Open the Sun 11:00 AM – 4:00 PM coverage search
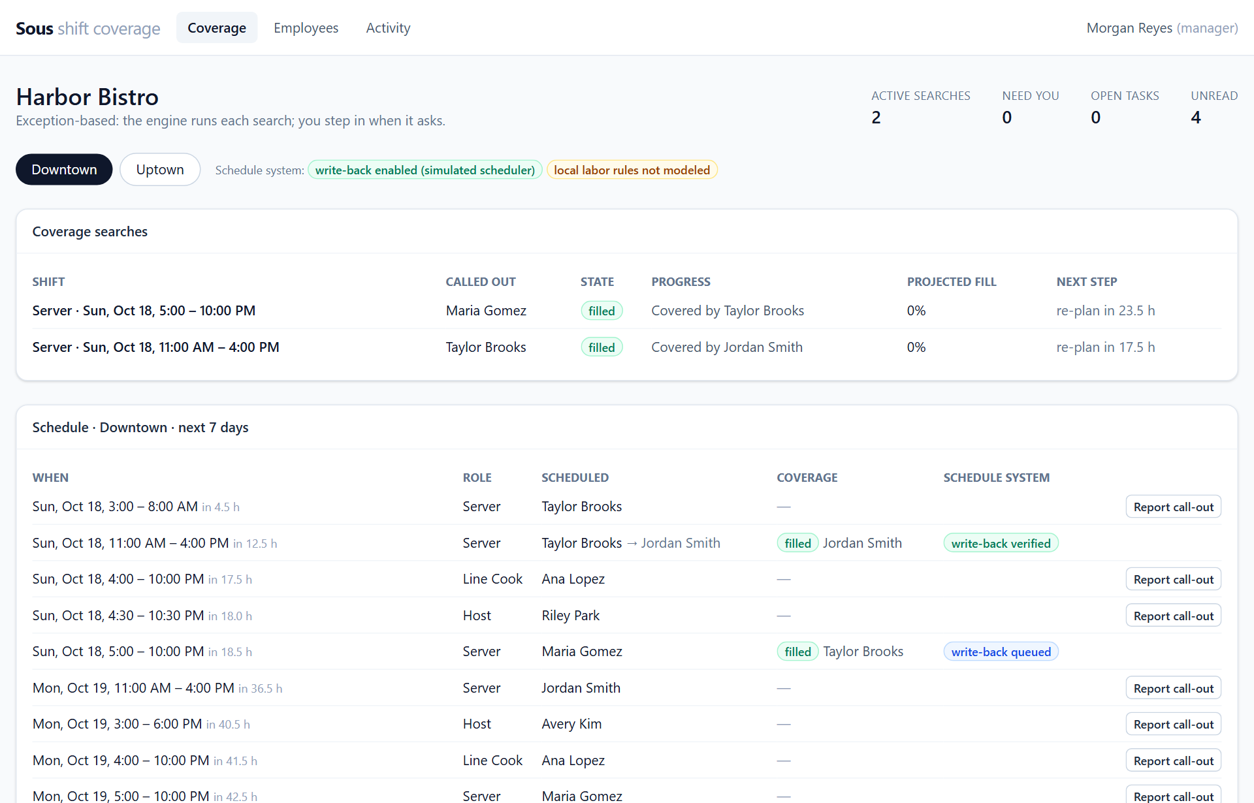The width and height of the screenshot is (1254, 803). pos(626,347)
